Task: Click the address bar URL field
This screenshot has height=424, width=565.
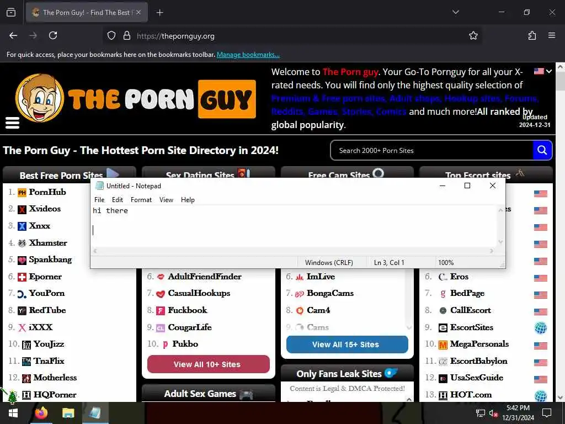Action: pos(292,36)
